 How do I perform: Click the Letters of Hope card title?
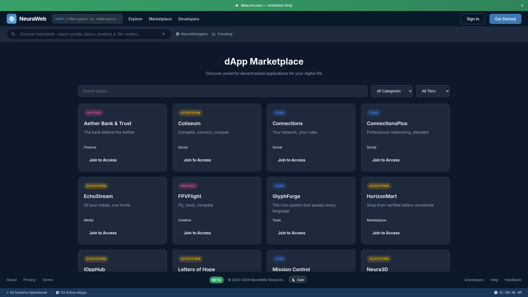click(197, 269)
